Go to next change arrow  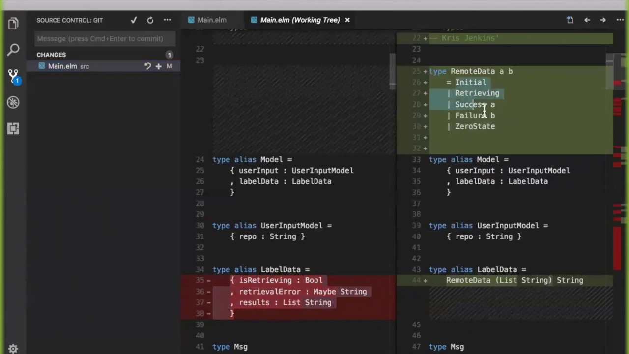(603, 20)
